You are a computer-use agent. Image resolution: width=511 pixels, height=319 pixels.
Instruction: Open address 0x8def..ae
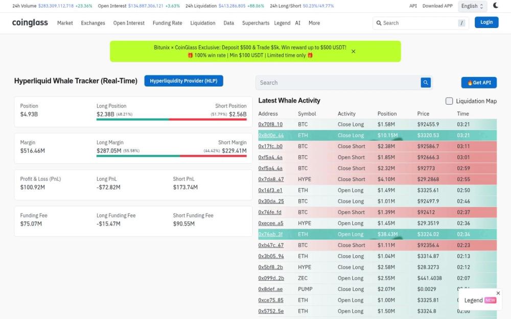pos(270,289)
